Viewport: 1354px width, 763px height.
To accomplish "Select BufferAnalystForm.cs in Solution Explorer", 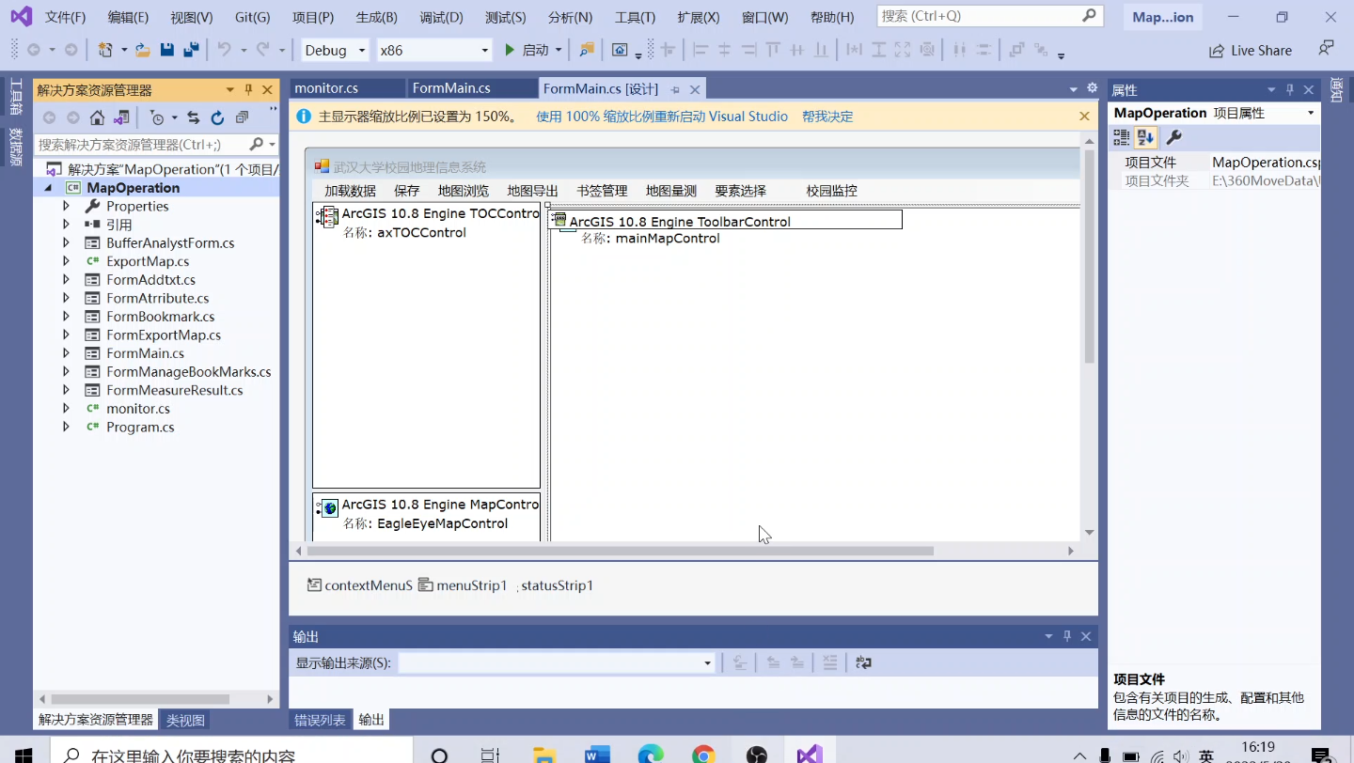I will coord(170,242).
